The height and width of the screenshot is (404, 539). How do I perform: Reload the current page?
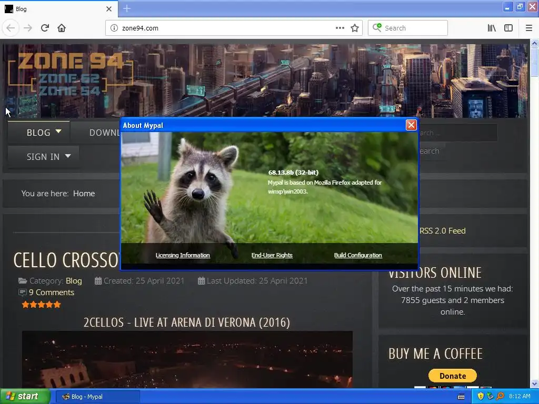45,28
